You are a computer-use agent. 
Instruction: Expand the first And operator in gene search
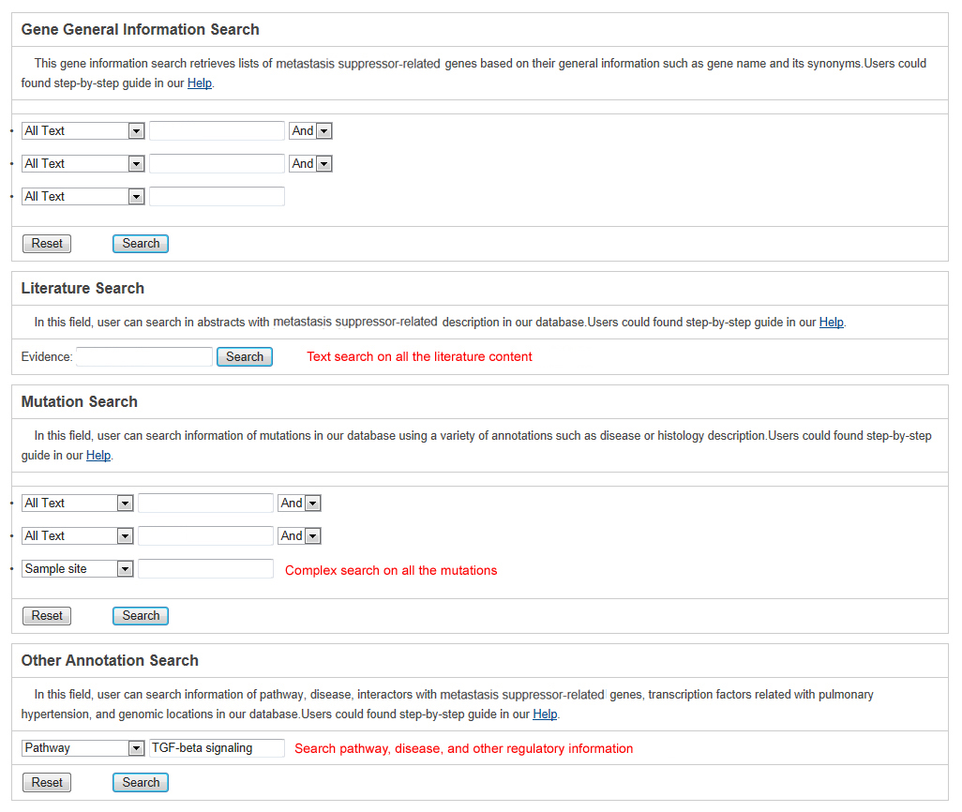click(x=310, y=130)
